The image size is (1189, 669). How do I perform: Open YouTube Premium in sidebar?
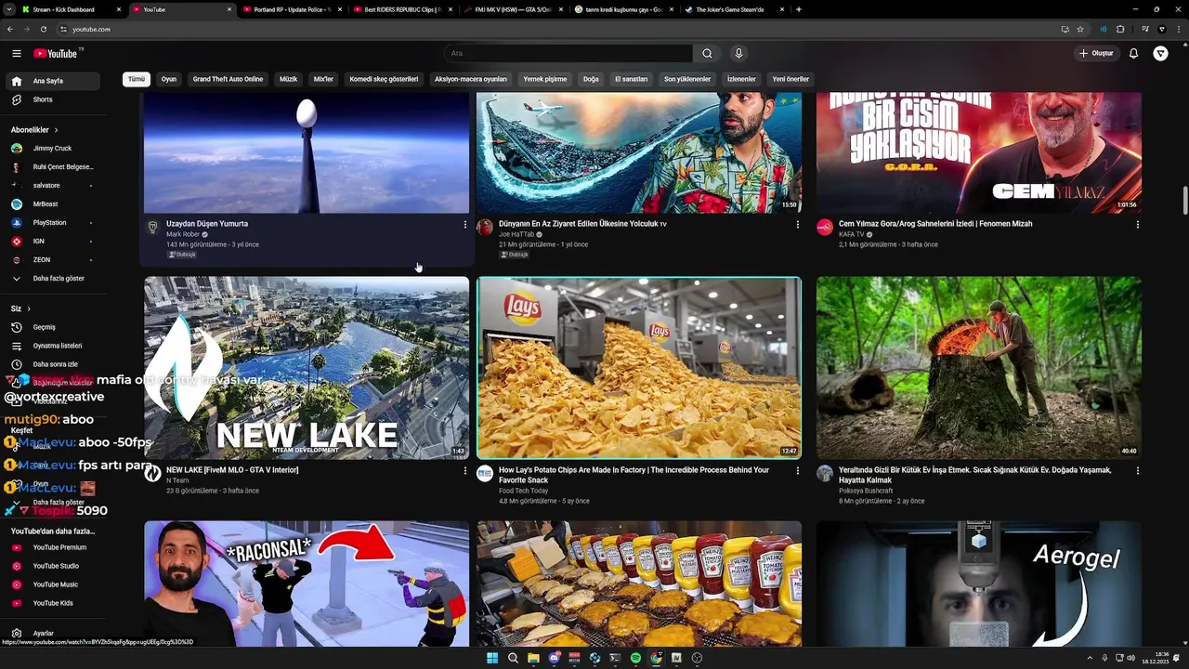[x=51, y=547]
